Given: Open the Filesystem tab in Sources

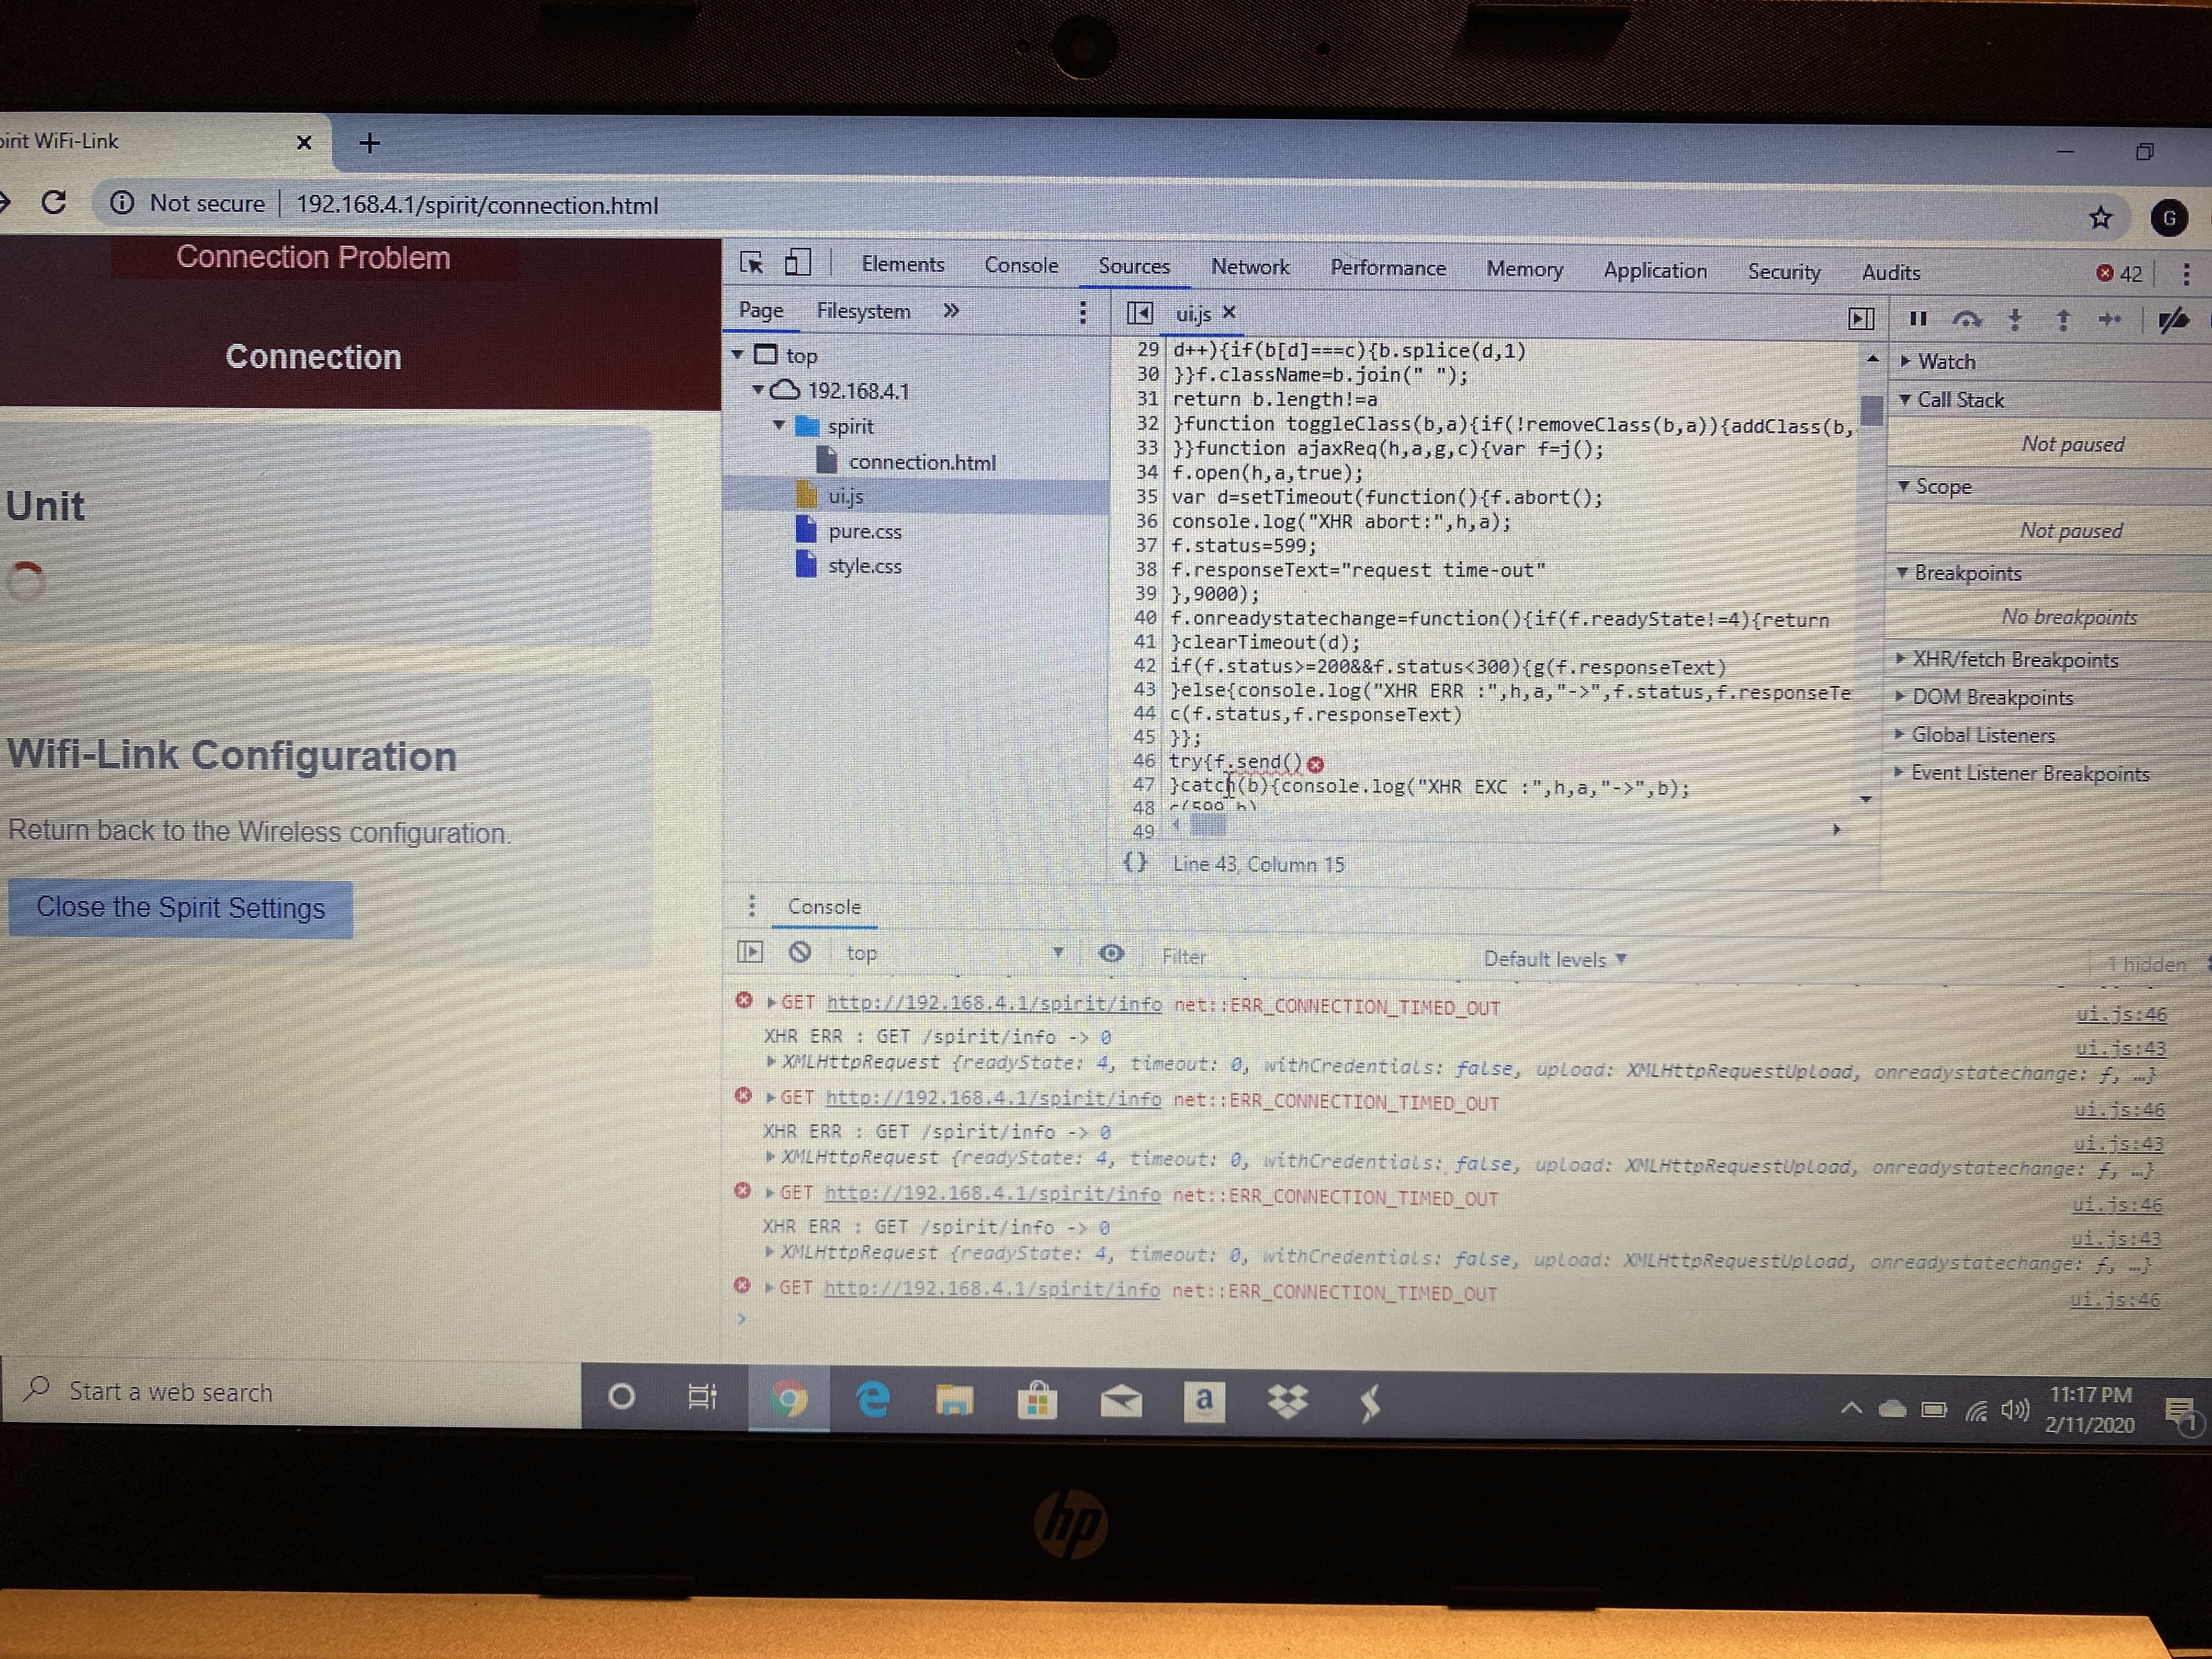Looking at the screenshot, I should [x=863, y=311].
